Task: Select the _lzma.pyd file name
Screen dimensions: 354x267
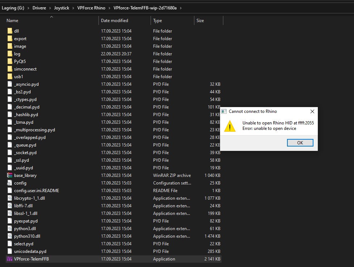Action: (x=24, y=122)
